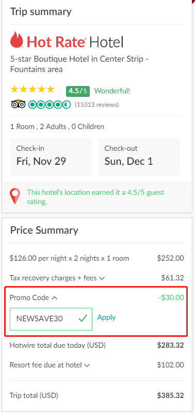Select the Check-out date box

coord(139,156)
